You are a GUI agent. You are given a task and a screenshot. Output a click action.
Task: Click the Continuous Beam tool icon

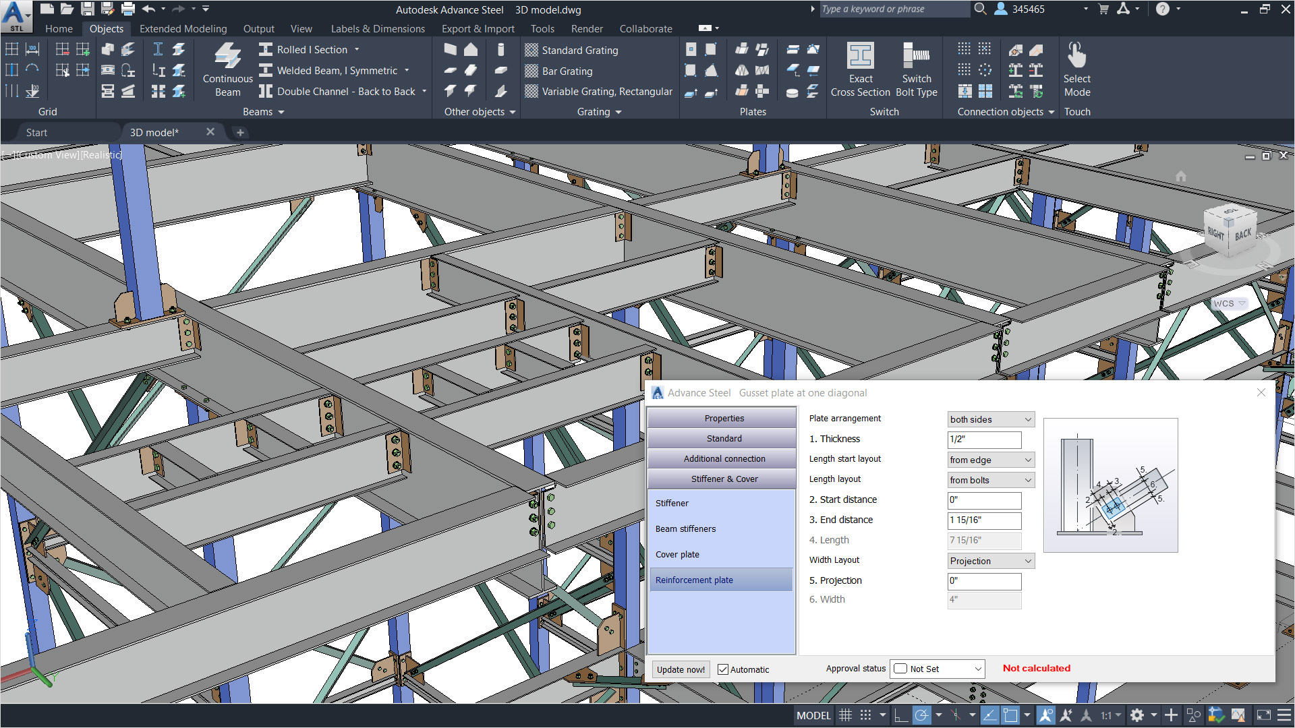(227, 55)
